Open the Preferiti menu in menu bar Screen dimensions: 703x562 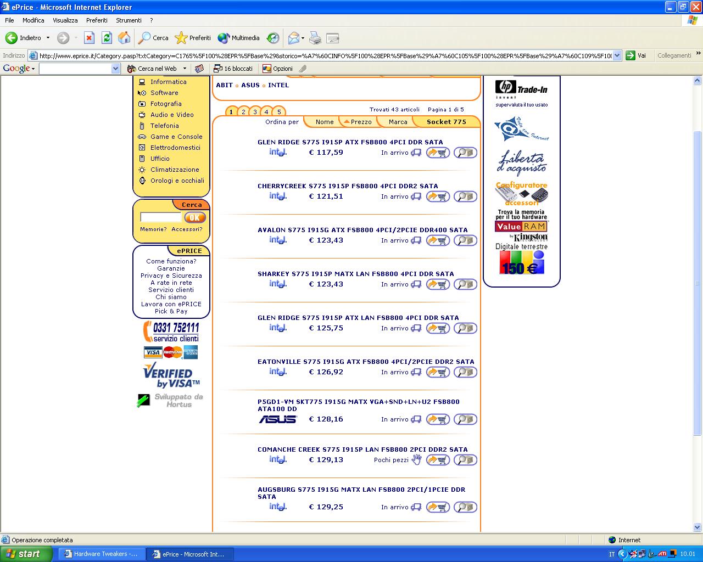point(97,20)
